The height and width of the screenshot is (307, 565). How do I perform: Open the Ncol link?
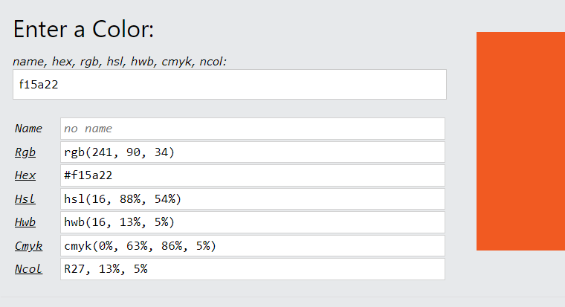[x=28, y=269]
